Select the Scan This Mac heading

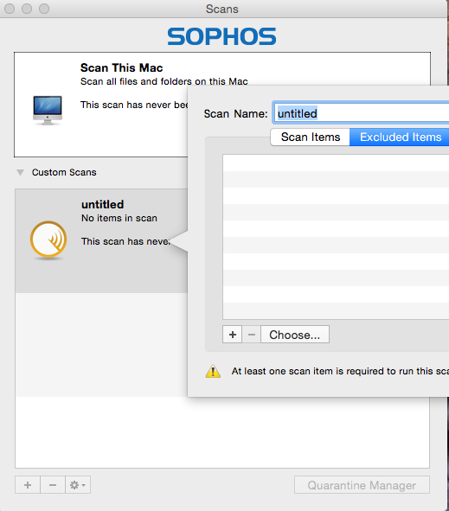click(122, 67)
